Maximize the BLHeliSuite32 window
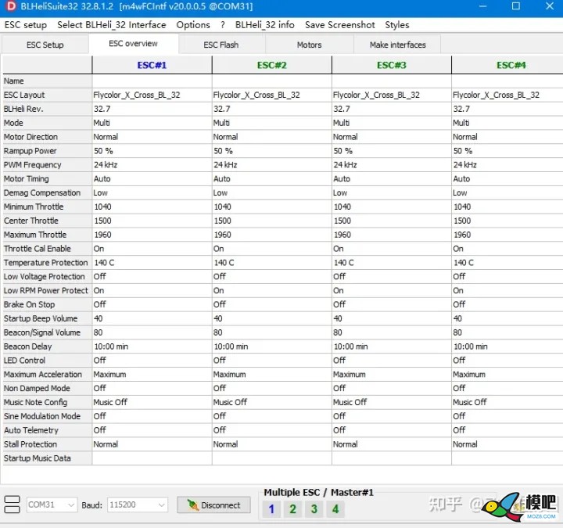The height and width of the screenshot is (528, 563). pos(515,6)
